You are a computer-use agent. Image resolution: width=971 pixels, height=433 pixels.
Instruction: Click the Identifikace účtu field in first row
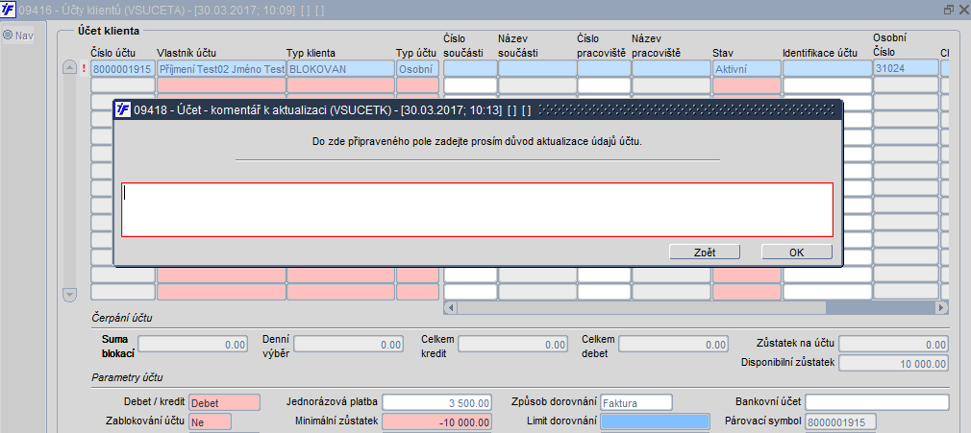(827, 69)
